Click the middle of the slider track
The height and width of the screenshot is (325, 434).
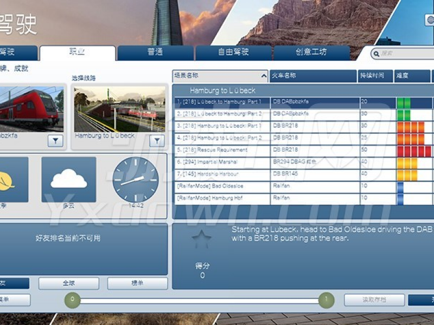[199, 301]
